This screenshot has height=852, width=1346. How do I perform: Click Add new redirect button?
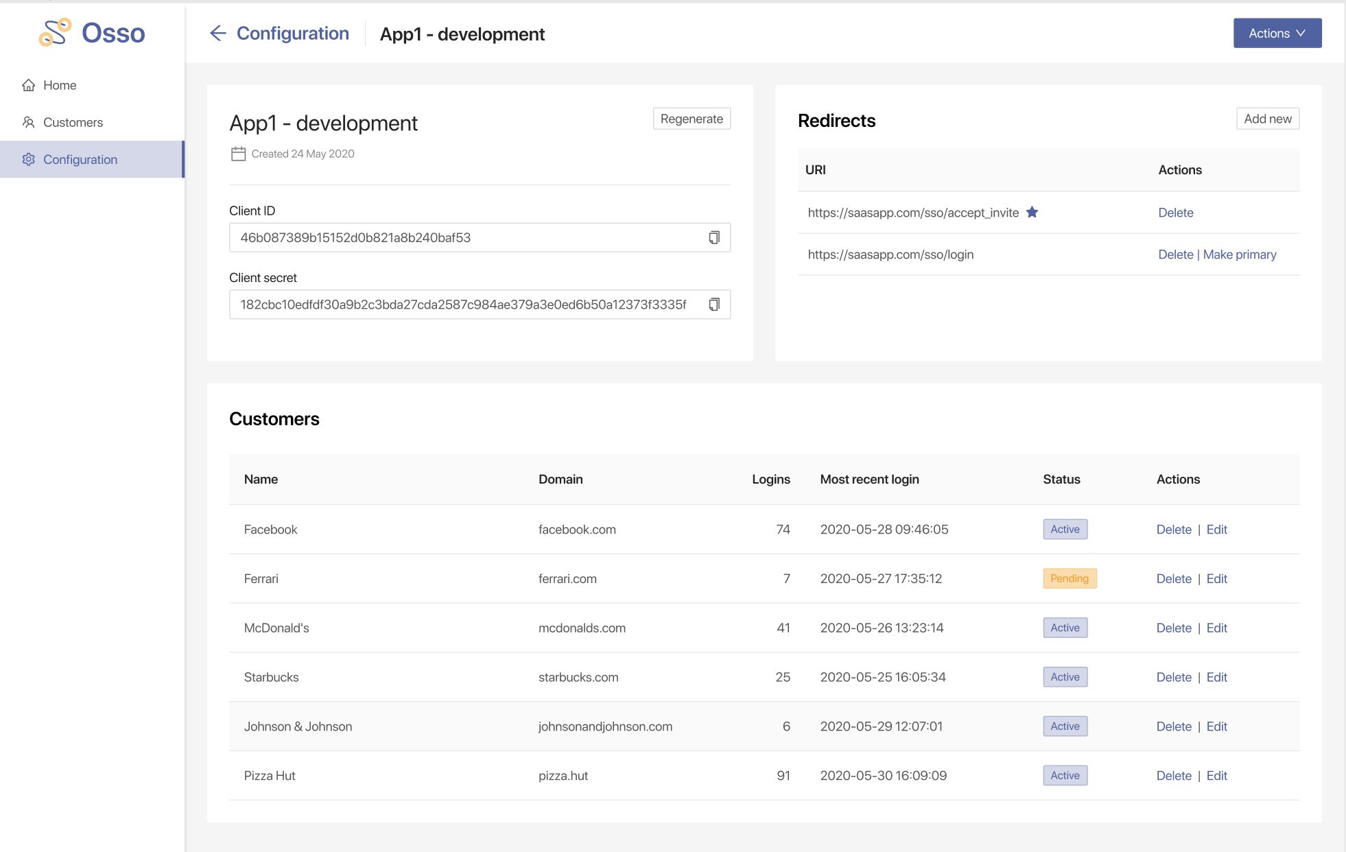coord(1267,119)
